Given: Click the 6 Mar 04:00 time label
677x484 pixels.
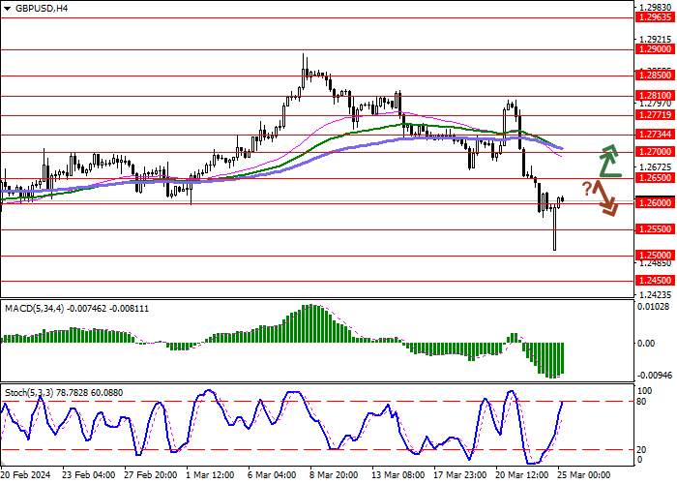Looking at the screenshot, I should coord(273,475).
